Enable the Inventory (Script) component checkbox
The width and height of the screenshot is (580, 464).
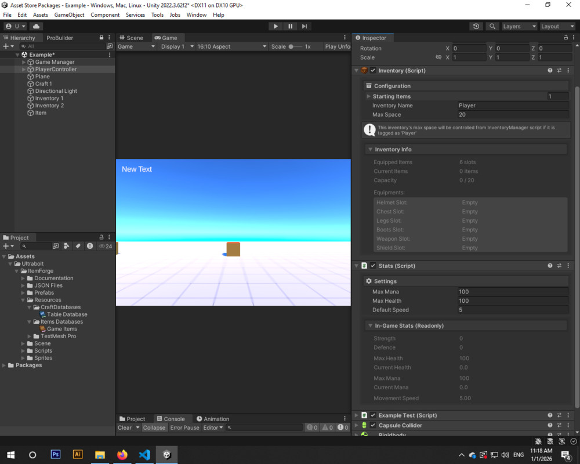point(372,70)
